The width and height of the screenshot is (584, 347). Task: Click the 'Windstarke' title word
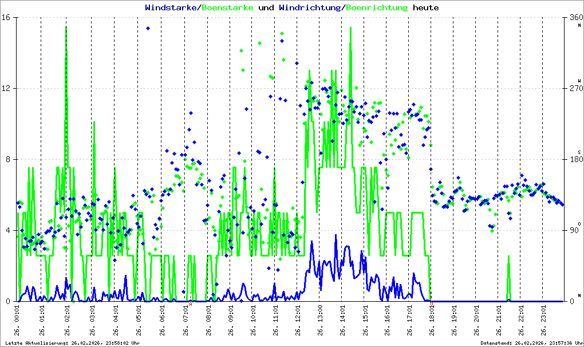pyautogui.click(x=170, y=7)
